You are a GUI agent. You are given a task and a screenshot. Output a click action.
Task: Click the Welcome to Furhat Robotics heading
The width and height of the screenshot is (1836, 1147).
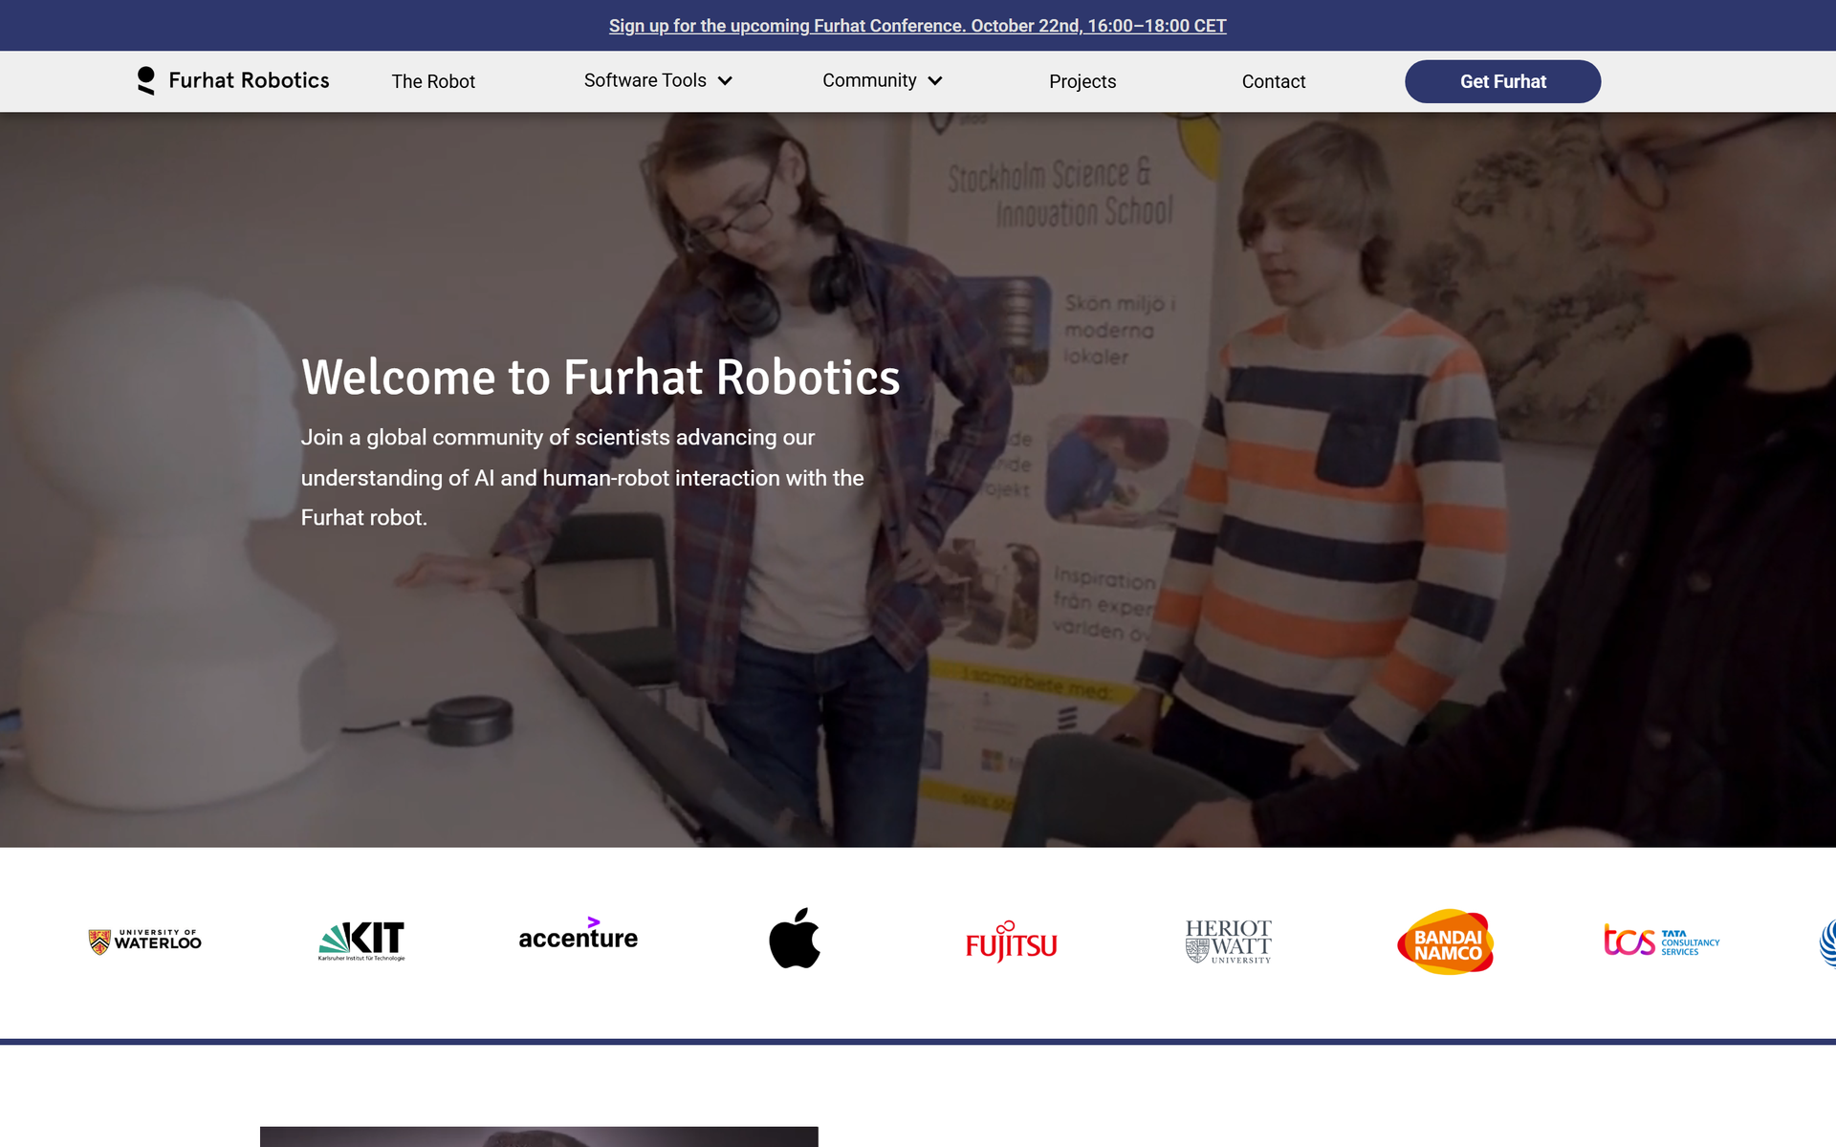(601, 377)
